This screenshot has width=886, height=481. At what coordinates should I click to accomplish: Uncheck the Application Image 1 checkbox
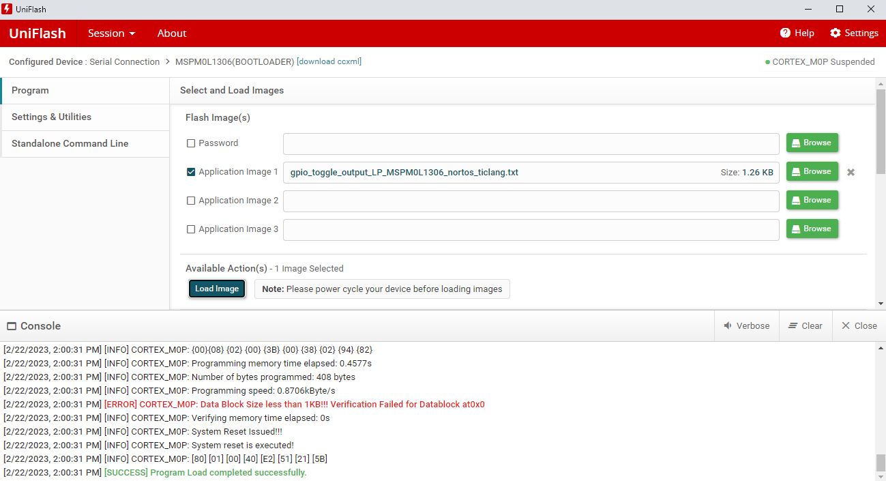click(x=191, y=172)
